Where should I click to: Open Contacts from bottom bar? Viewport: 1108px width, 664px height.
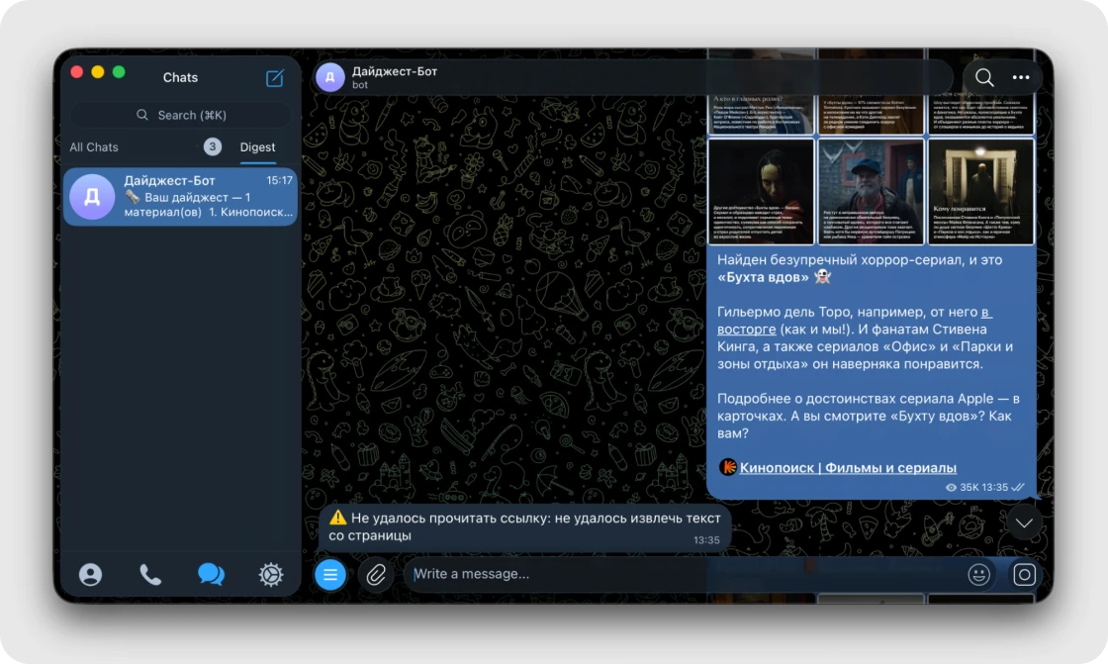pyautogui.click(x=90, y=574)
